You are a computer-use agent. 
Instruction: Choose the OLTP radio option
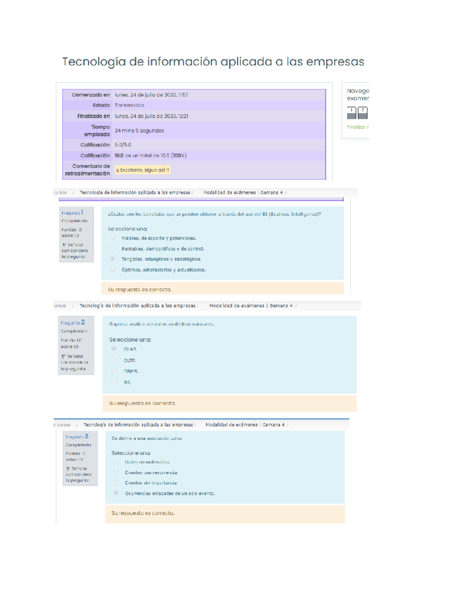point(114,360)
